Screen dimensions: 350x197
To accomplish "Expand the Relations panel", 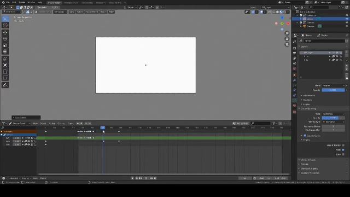I will pyautogui.click(x=307, y=100).
